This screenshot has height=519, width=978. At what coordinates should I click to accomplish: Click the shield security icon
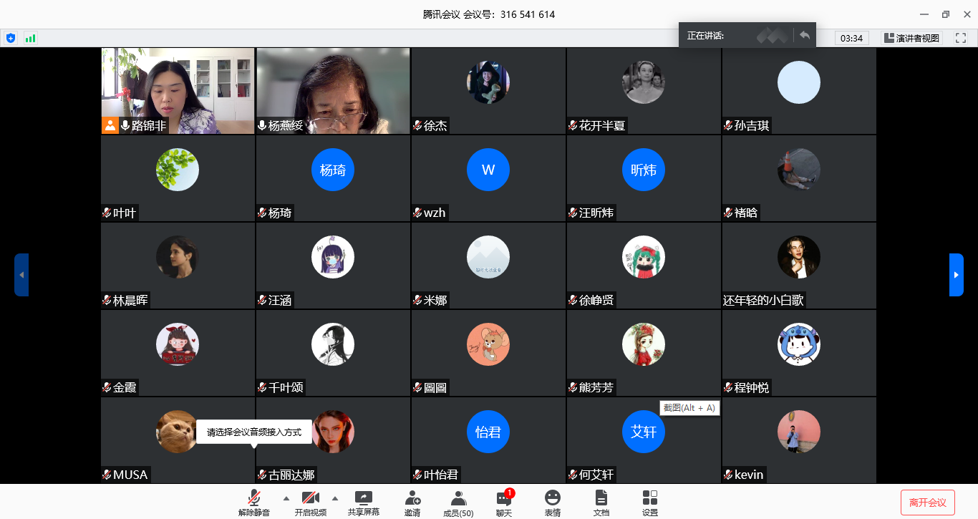pyautogui.click(x=10, y=38)
